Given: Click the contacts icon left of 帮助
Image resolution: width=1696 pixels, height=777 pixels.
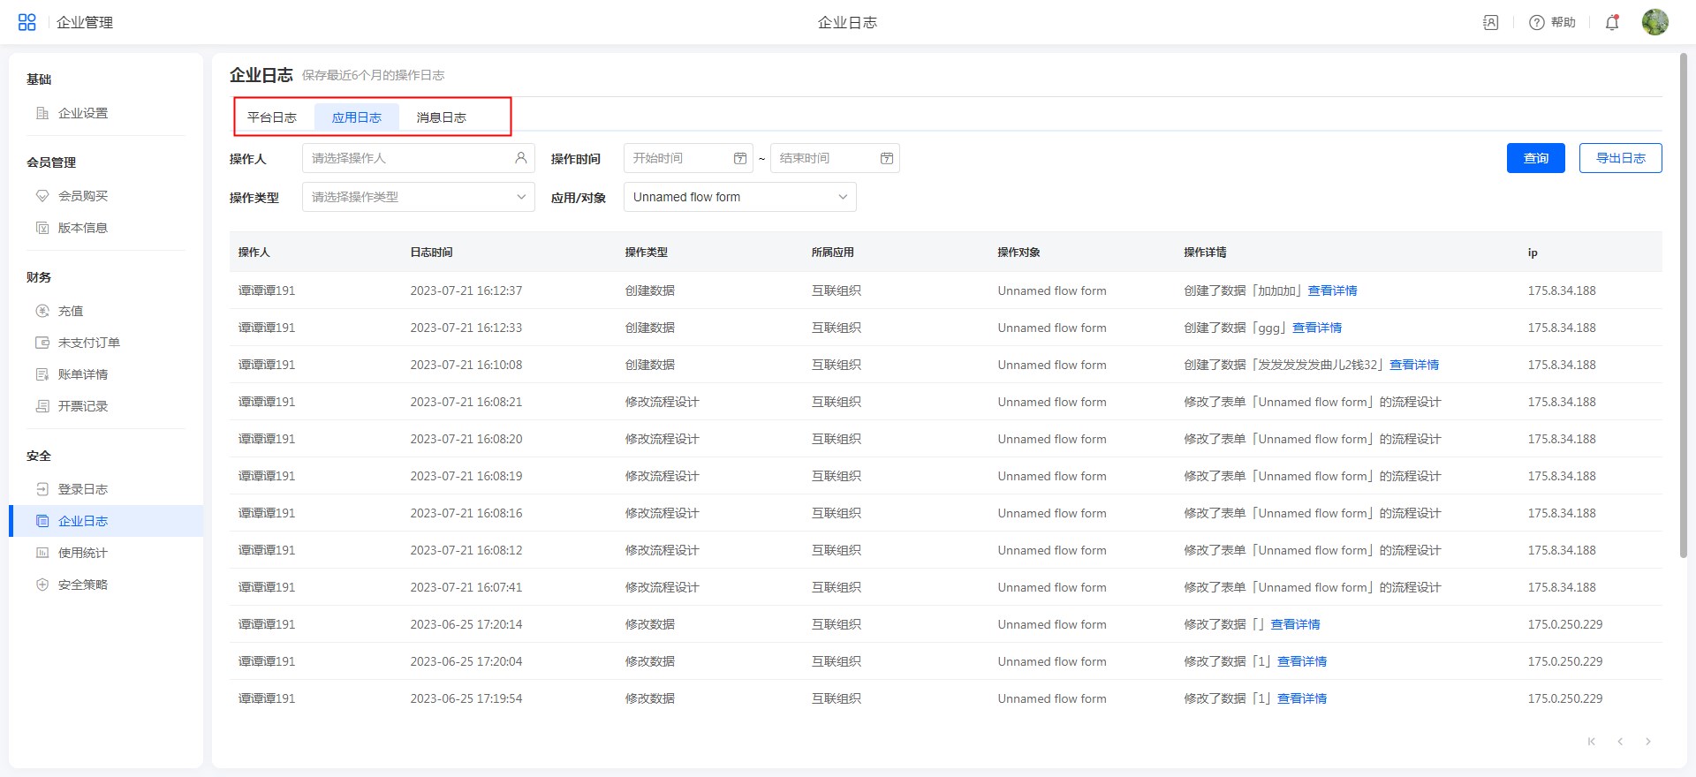Looking at the screenshot, I should (1491, 22).
